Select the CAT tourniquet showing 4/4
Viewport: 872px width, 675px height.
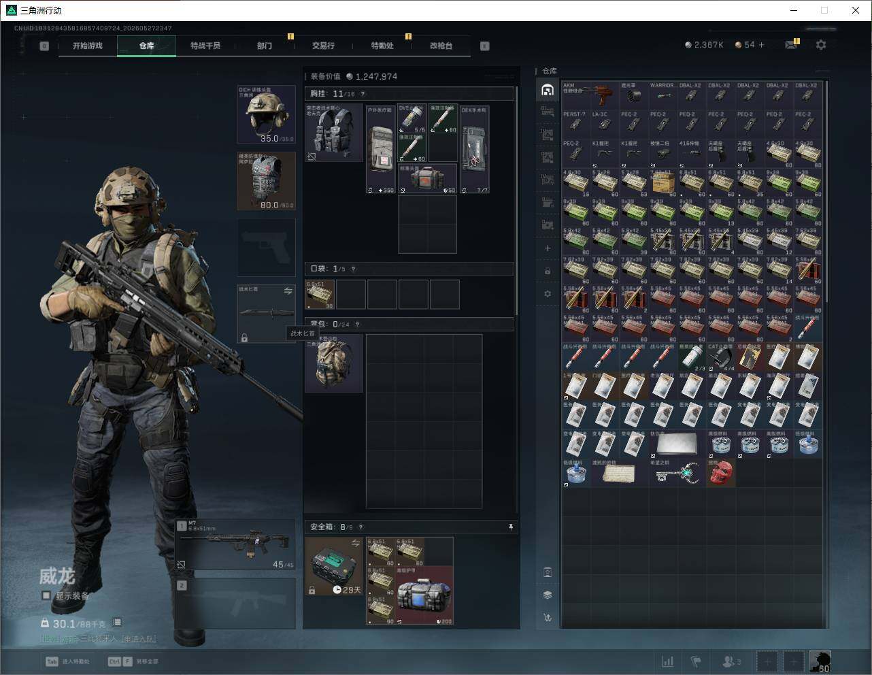click(x=721, y=357)
